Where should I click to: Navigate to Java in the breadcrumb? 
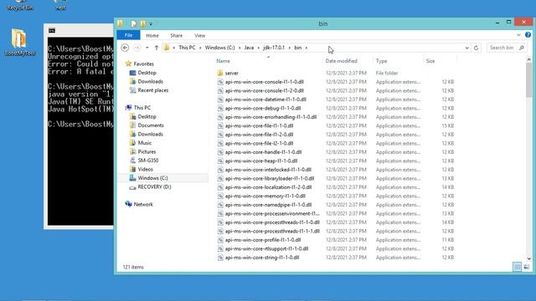click(249, 48)
